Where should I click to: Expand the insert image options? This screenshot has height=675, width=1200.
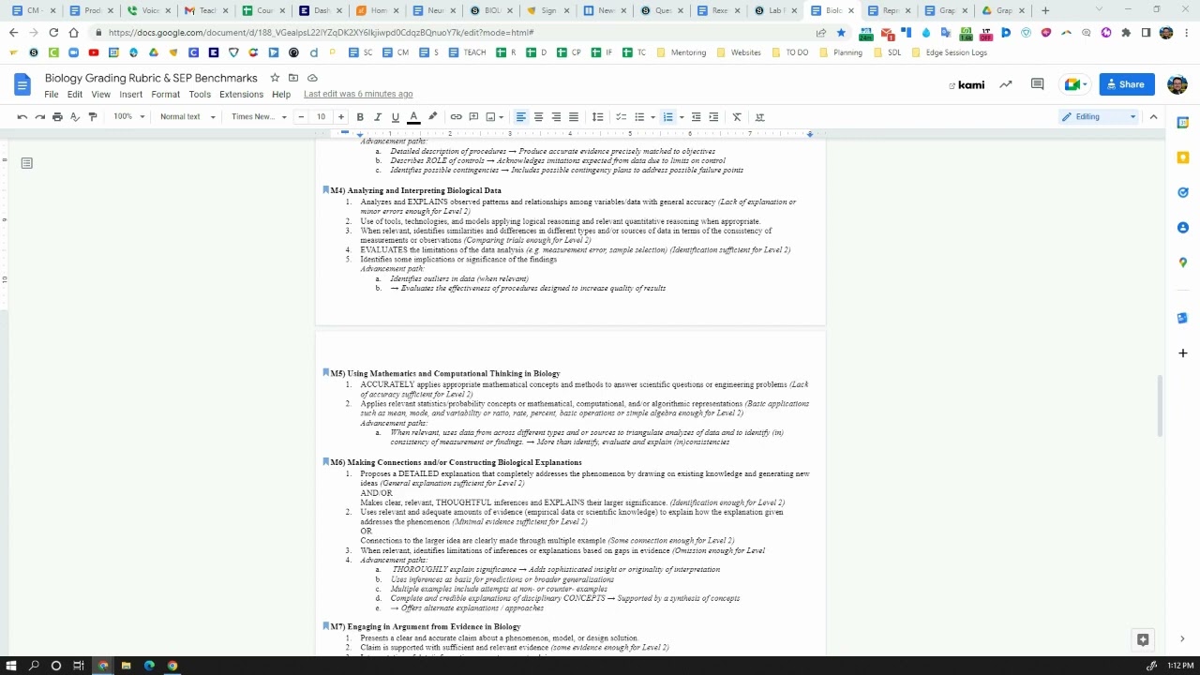503,117
